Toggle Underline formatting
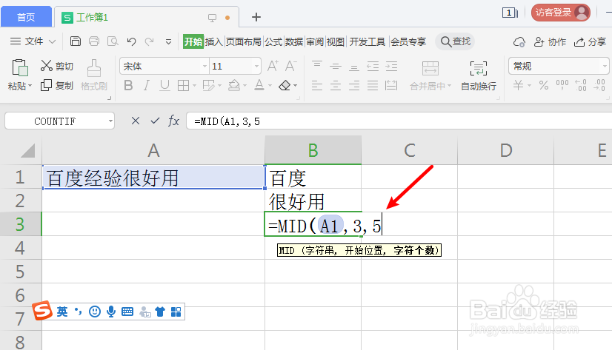612x350 pixels. [164, 85]
